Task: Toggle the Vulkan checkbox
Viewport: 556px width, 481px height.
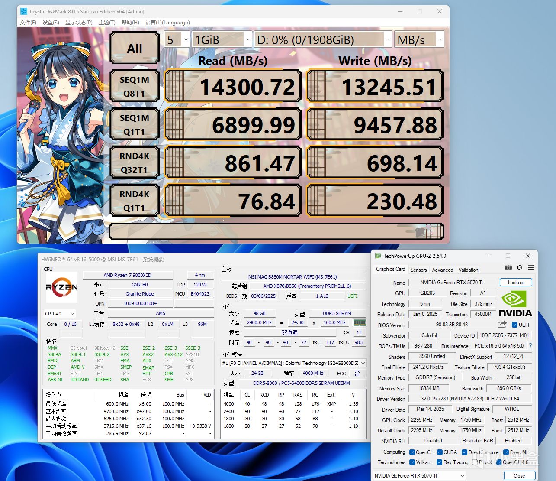Action: (x=412, y=462)
